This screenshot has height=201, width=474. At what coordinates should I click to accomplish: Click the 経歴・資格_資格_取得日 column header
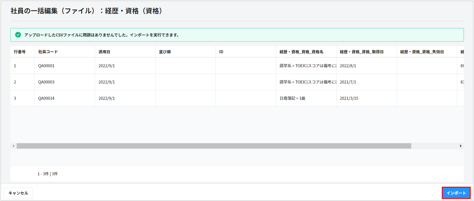tap(362, 52)
